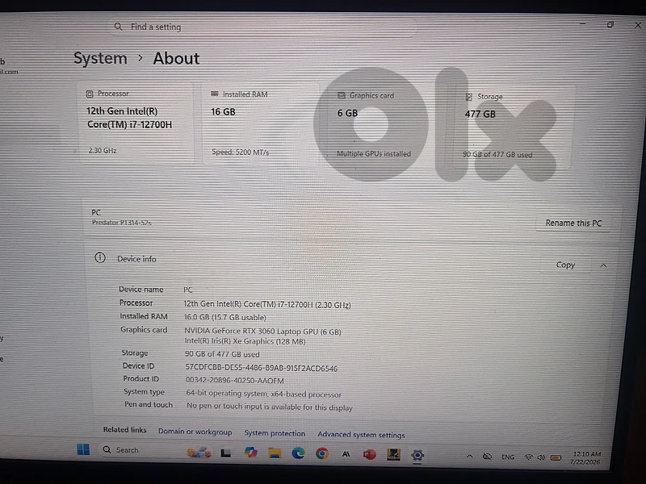This screenshot has height=484, width=646.
Task: Click the magnifier icon in Find a setting
Action: [118, 27]
